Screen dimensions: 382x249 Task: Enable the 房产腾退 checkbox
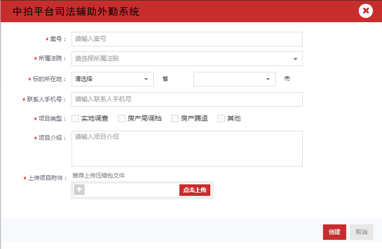coord(175,118)
